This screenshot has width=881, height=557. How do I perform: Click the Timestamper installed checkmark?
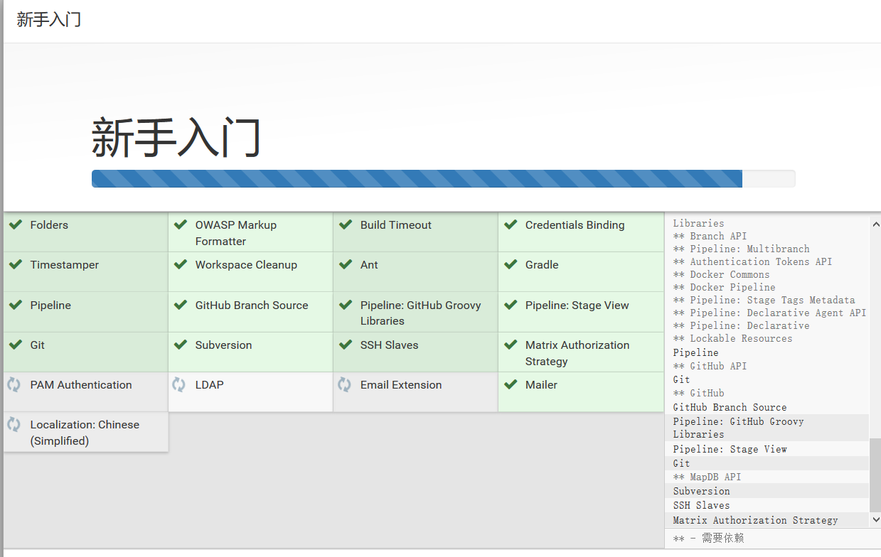[x=15, y=264]
